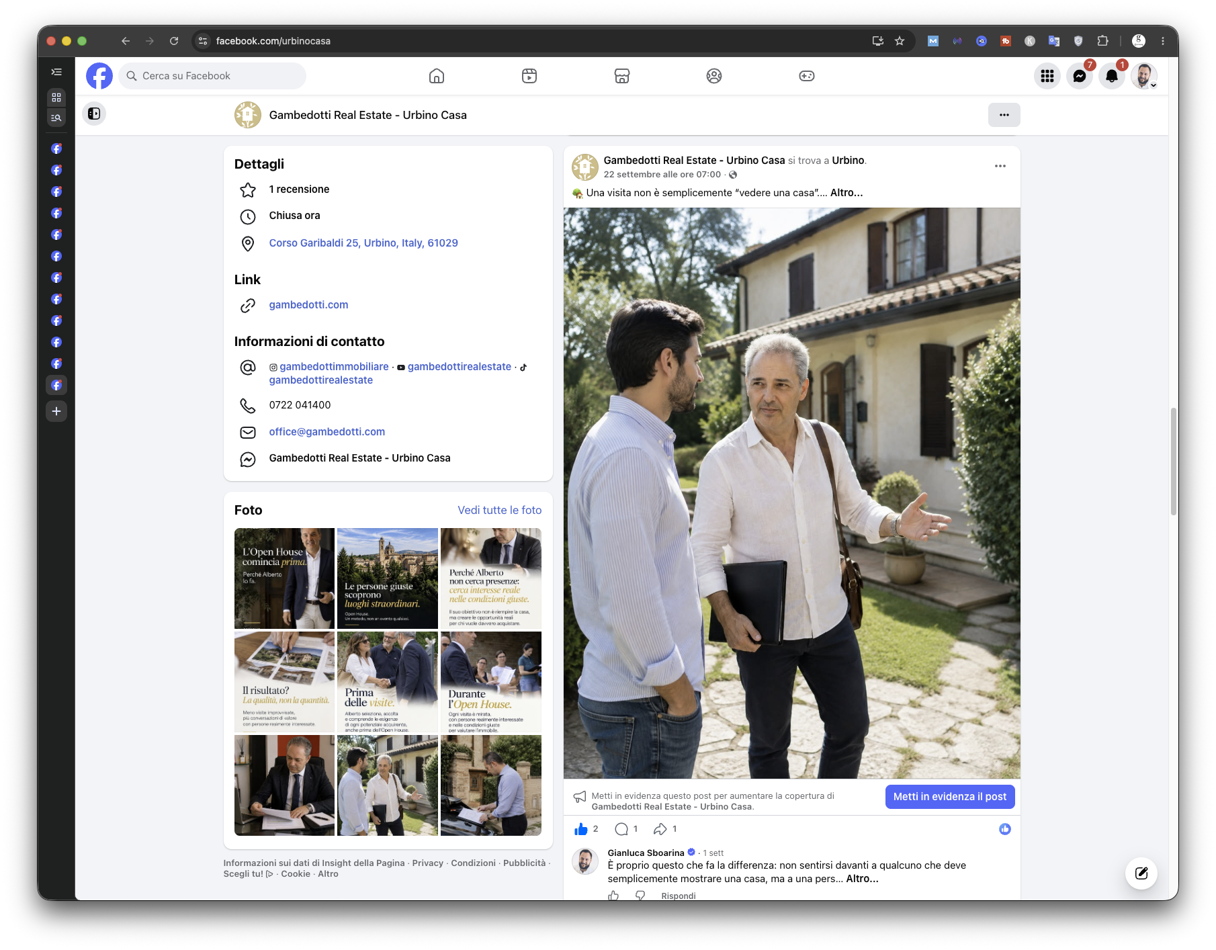Open the gambedotti.com link
Image resolution: width=1216 pixels, height=950 pixels.
tap(309, 305)
